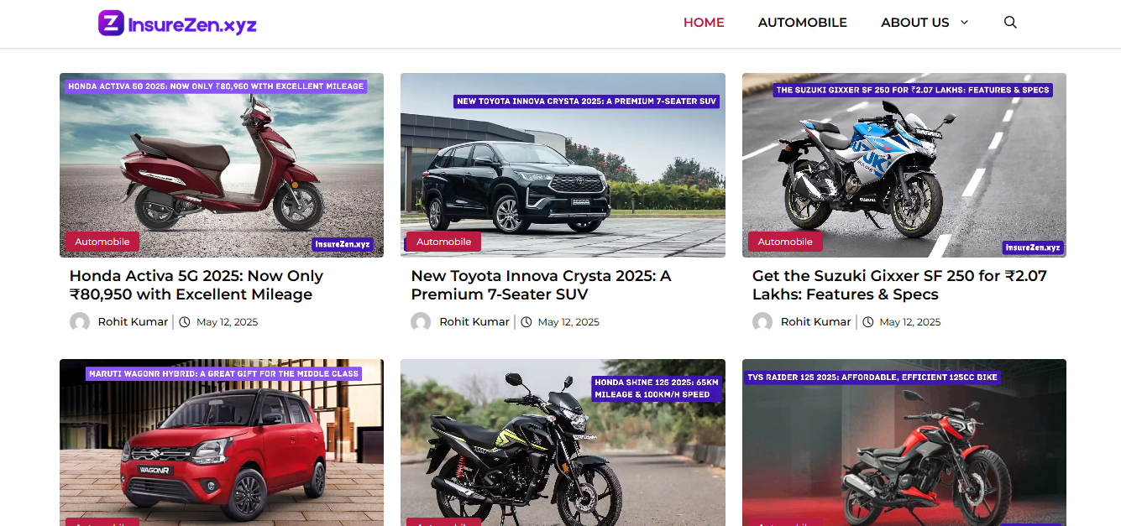Click 'May 12, 2025' date under Honda Activa article

[x=227, y=322]
